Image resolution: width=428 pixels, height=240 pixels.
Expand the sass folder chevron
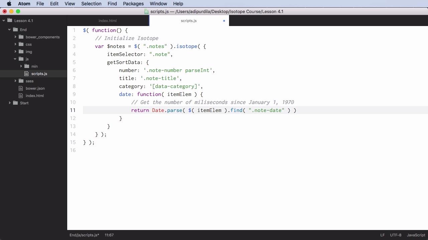pos(15,81)
